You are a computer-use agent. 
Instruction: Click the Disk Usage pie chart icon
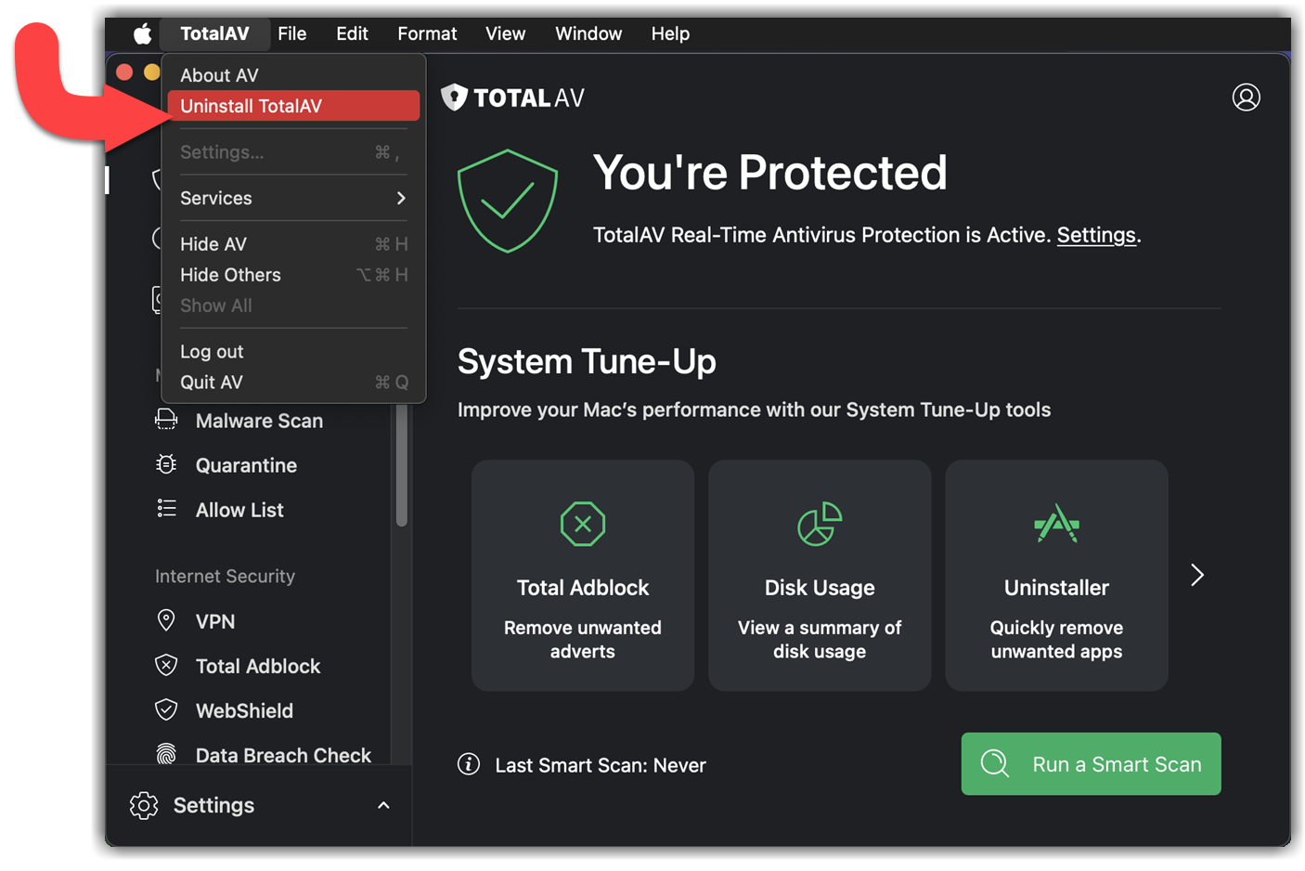pos(819,524)
